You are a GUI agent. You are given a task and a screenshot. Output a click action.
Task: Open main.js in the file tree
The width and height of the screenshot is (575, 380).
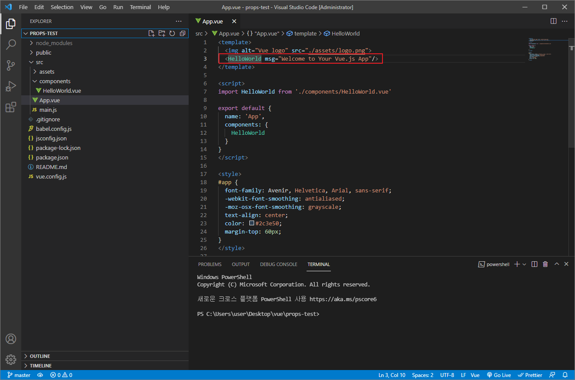coord(105,110)
